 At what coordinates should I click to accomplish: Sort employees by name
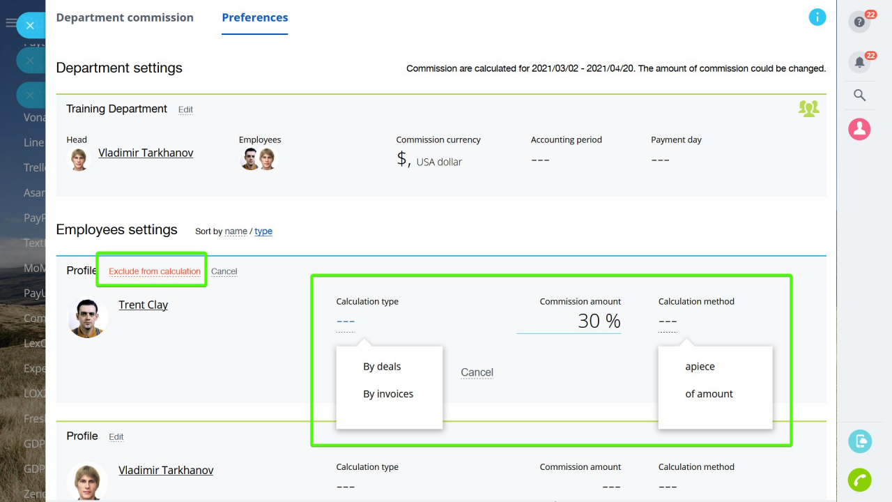tap(236, 231)
